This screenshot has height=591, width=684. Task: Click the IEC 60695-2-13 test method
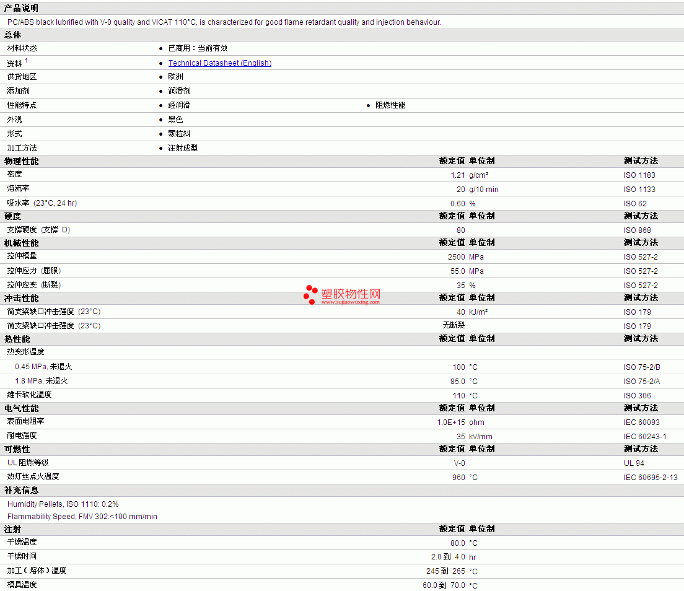click(x=651, y=478)
